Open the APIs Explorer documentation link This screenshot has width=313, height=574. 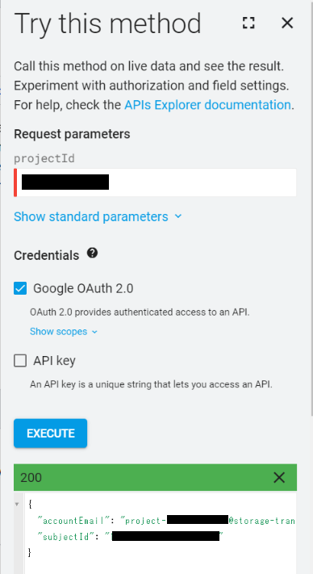[207, 105]
